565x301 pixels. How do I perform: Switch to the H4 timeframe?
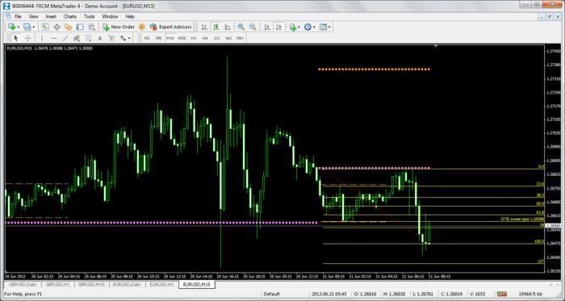(205, 38)
